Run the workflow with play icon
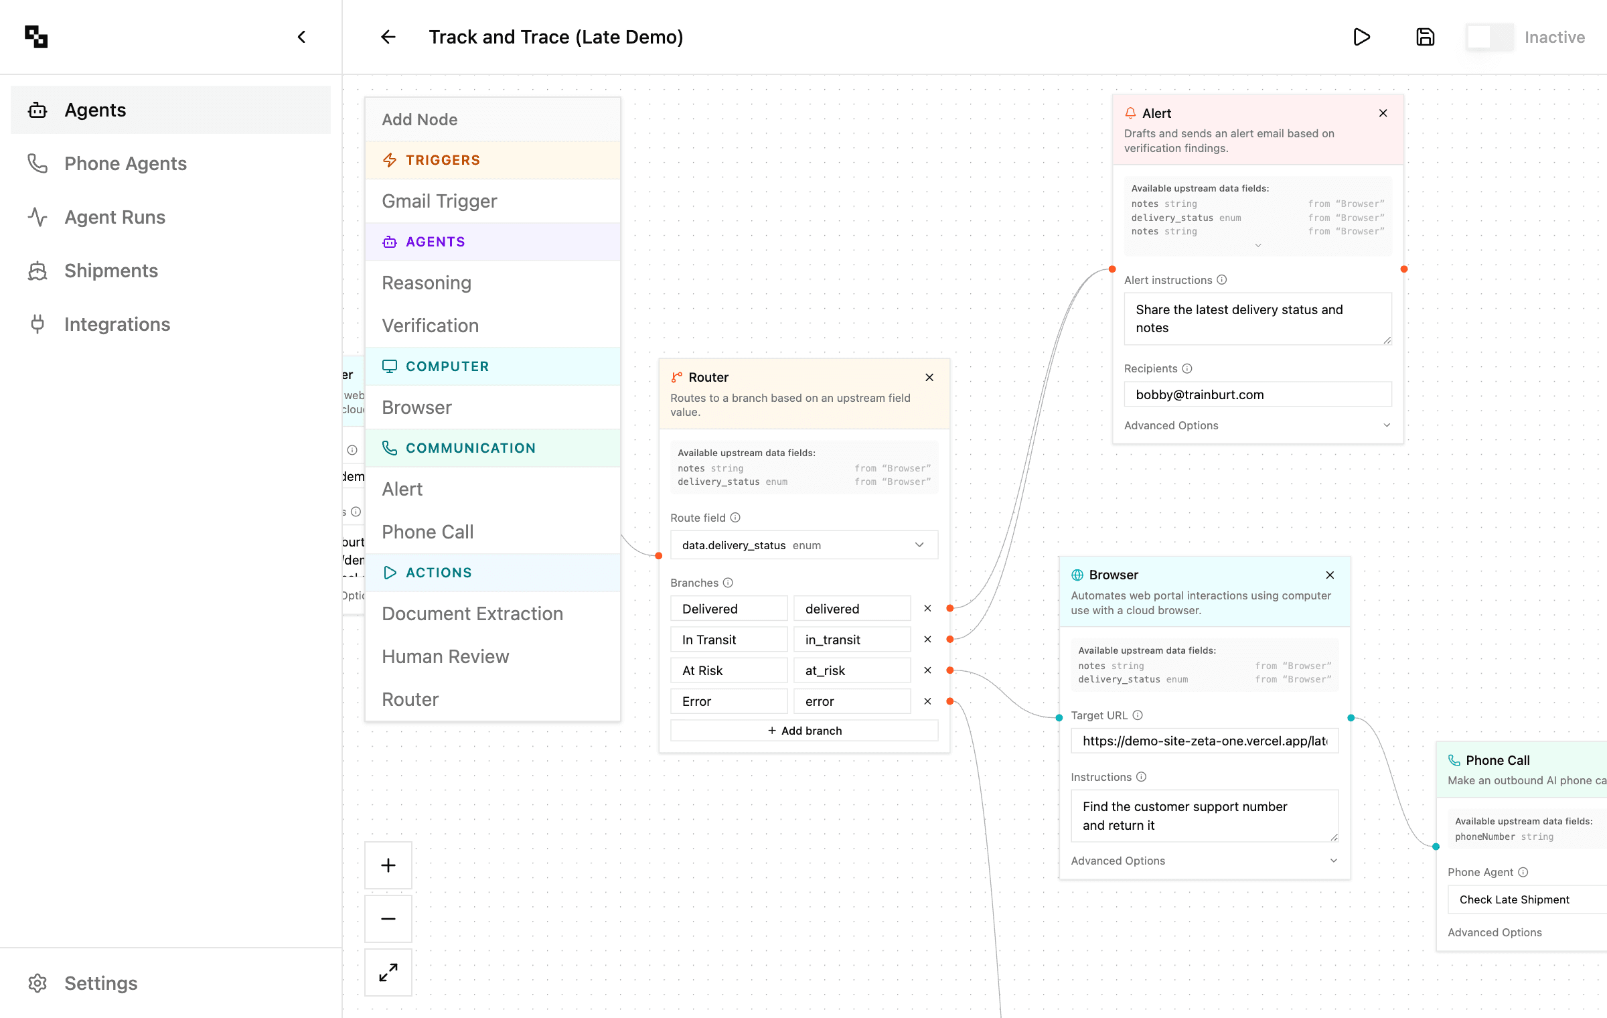The width and height of the screenshot is (1607, 1018). [x=1361, y=37]
